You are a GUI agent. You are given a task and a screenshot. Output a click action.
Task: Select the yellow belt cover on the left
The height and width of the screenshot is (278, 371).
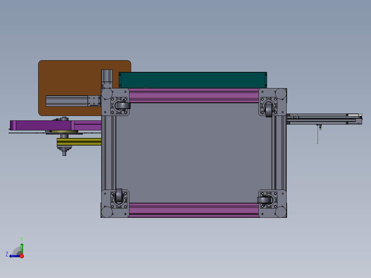pos(79,142)
